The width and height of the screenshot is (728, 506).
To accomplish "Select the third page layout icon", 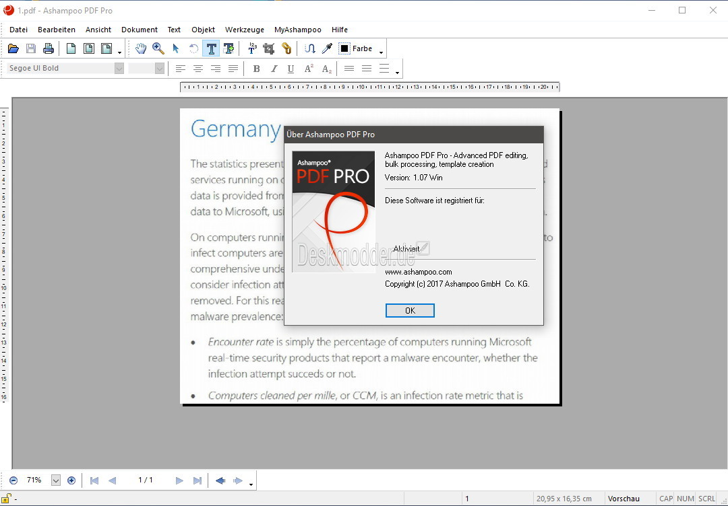I will 107,48.
